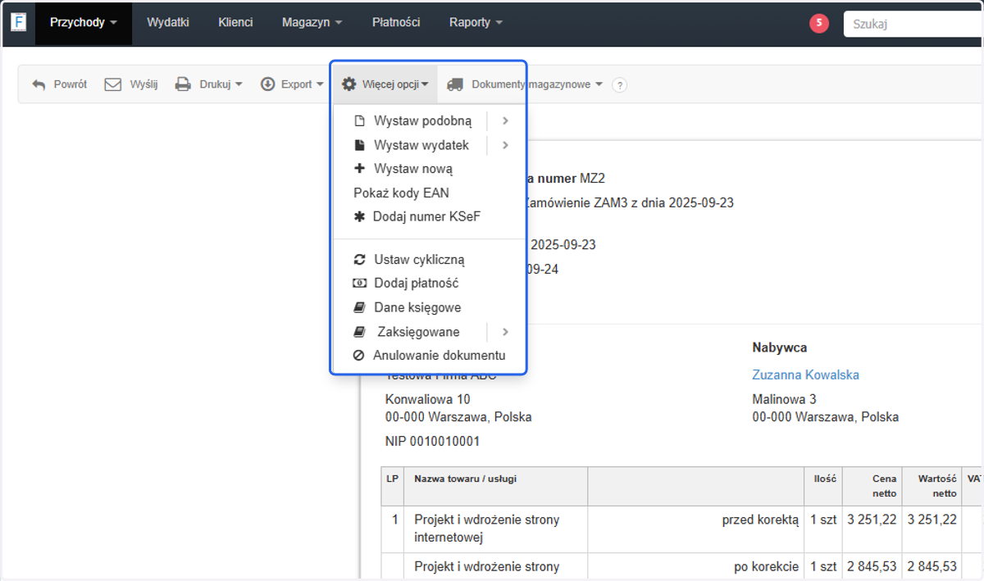Choose Anulowanie dokumentu menu entry

(x=439, y=356)
